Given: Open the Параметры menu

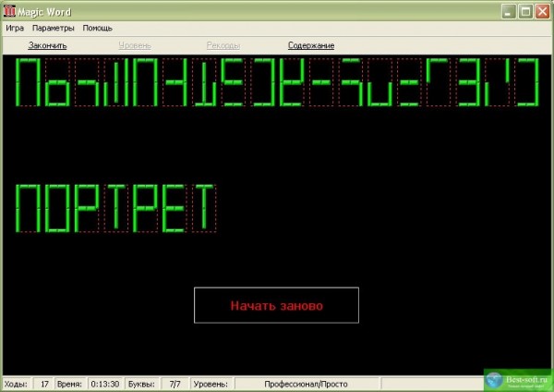Looking at the screenshot, I should [54, 28].
